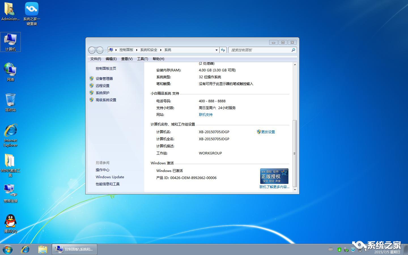408x255 pixels.
Task: Open the 计算机 desktop icon
Action: point(10,42)
